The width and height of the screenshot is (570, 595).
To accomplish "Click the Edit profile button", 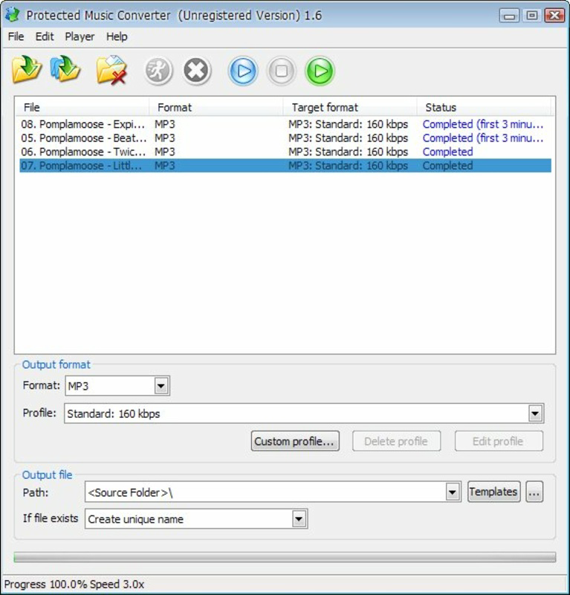I will pyautogui.click(x=499, y=441).
